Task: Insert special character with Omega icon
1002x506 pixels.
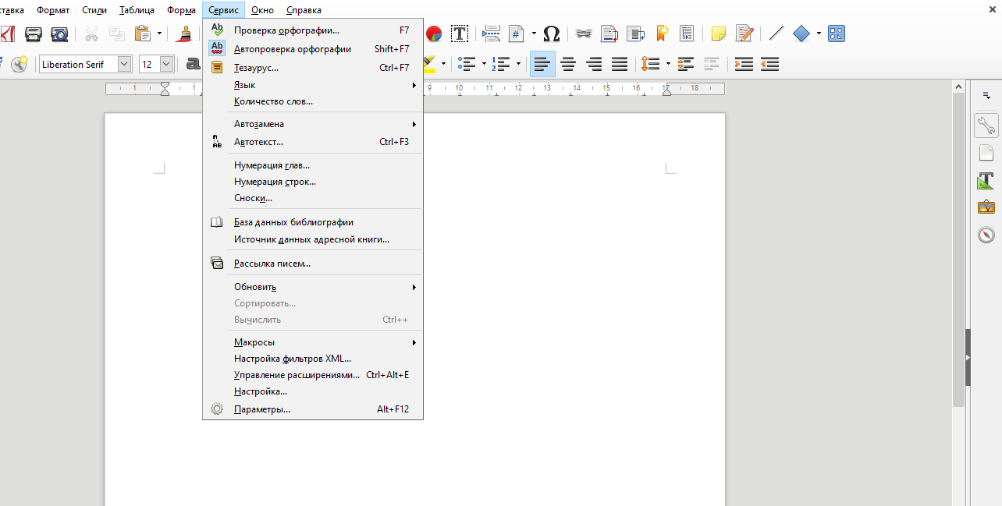Action: coord(551,34)
